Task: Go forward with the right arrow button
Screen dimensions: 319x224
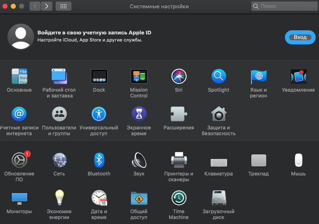Action: tap(47, 6)
